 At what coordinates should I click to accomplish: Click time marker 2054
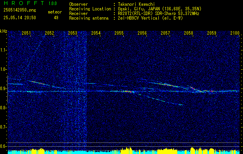click(x=96, y=33)
